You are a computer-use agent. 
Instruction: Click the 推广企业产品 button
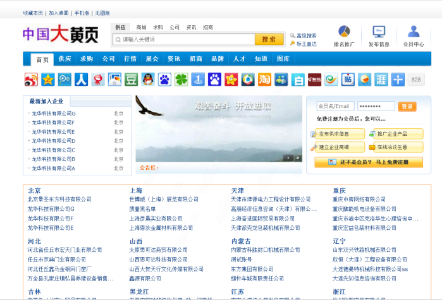[396, 134]
